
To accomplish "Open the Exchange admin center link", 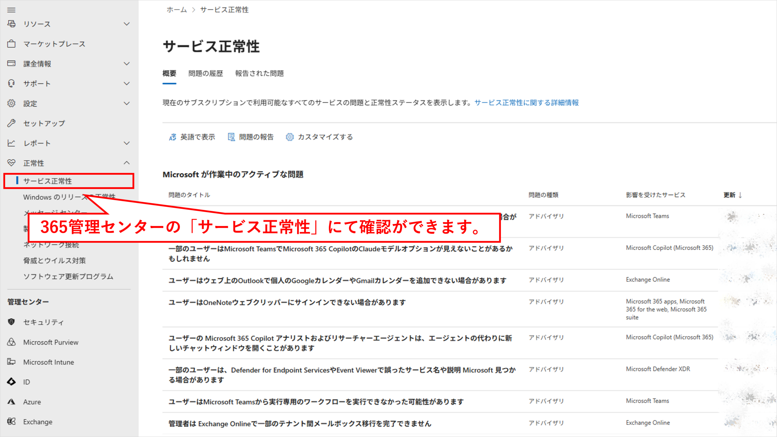I will click(x=38, y=422).
